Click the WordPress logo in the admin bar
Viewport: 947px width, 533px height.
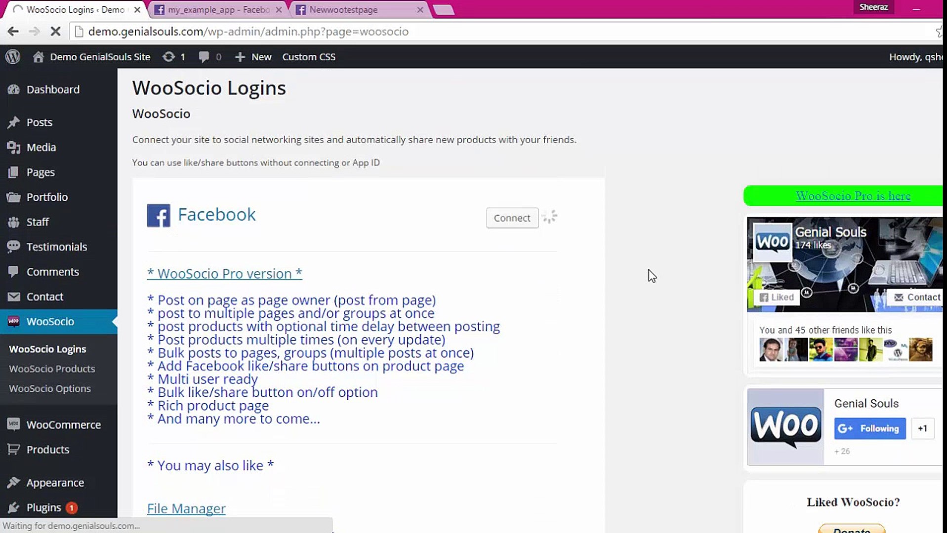[x=12, y=56]
